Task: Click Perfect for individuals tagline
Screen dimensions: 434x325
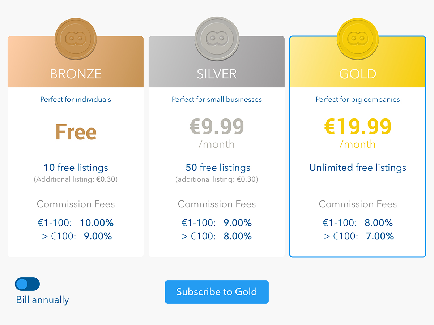Action: (76, 99)
